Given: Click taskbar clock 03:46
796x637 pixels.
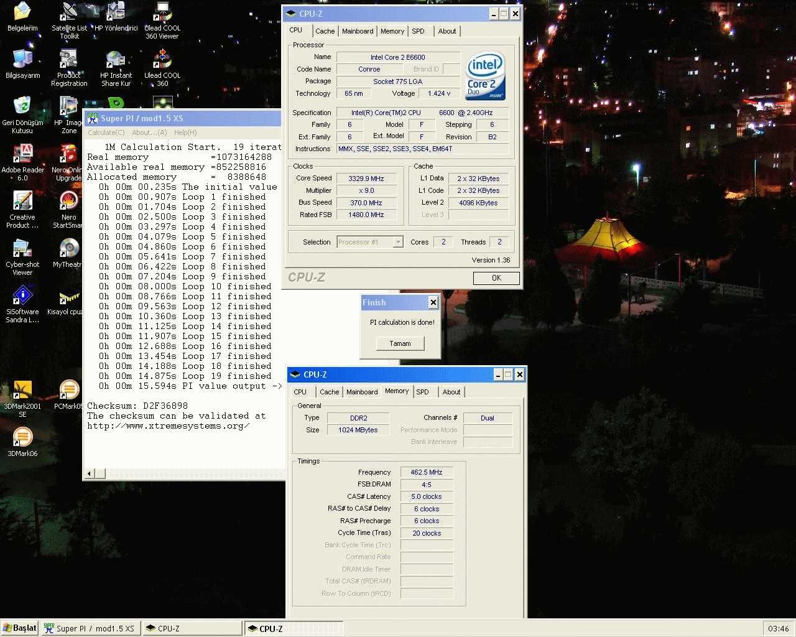Looking at the screenshot, I should click(x=778, y=628).
